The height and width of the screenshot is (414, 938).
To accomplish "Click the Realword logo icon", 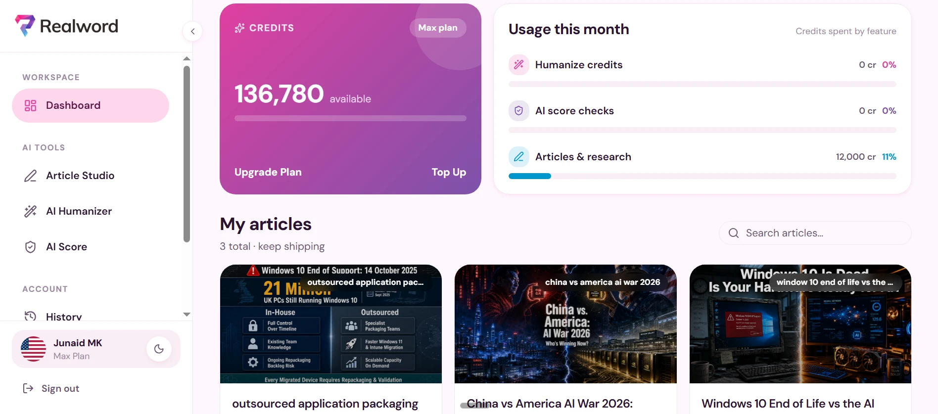I will coord(25,25).
